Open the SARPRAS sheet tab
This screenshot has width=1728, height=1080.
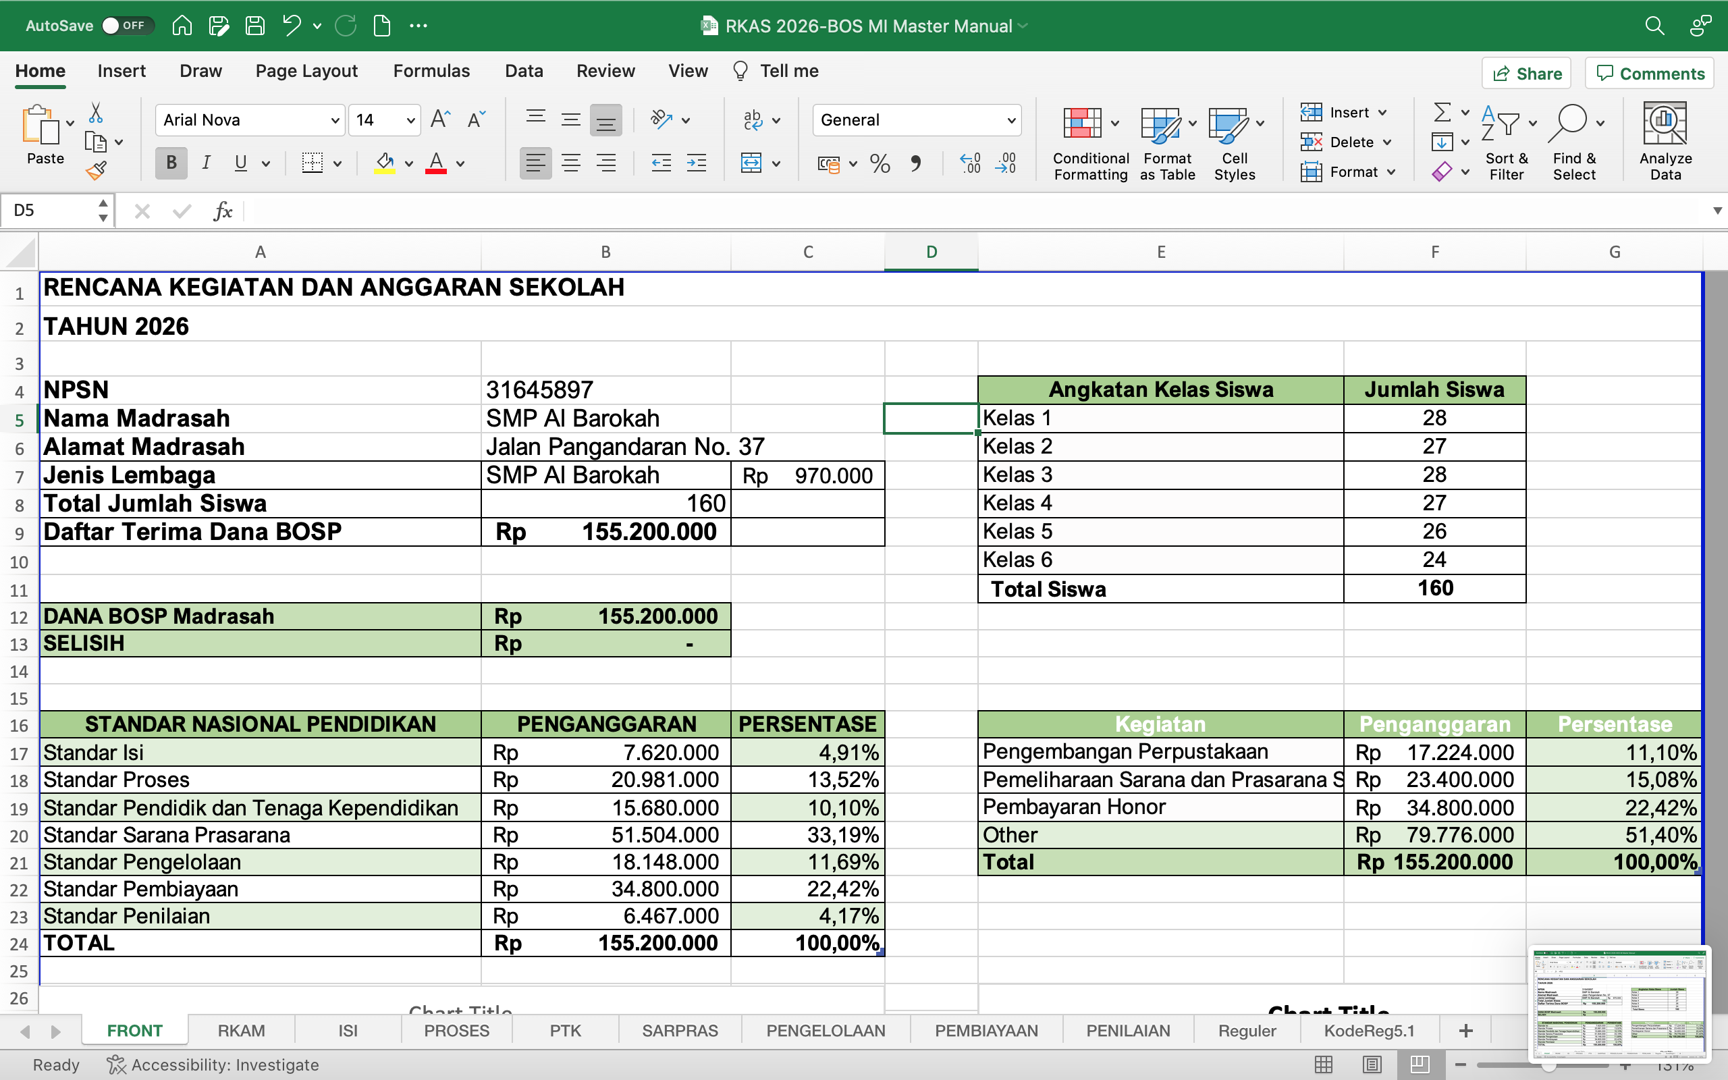tap(679, 1030)
